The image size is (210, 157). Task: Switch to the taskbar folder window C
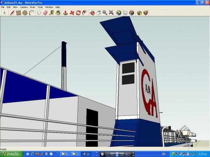pyautogui.click(x=75, y=154)
